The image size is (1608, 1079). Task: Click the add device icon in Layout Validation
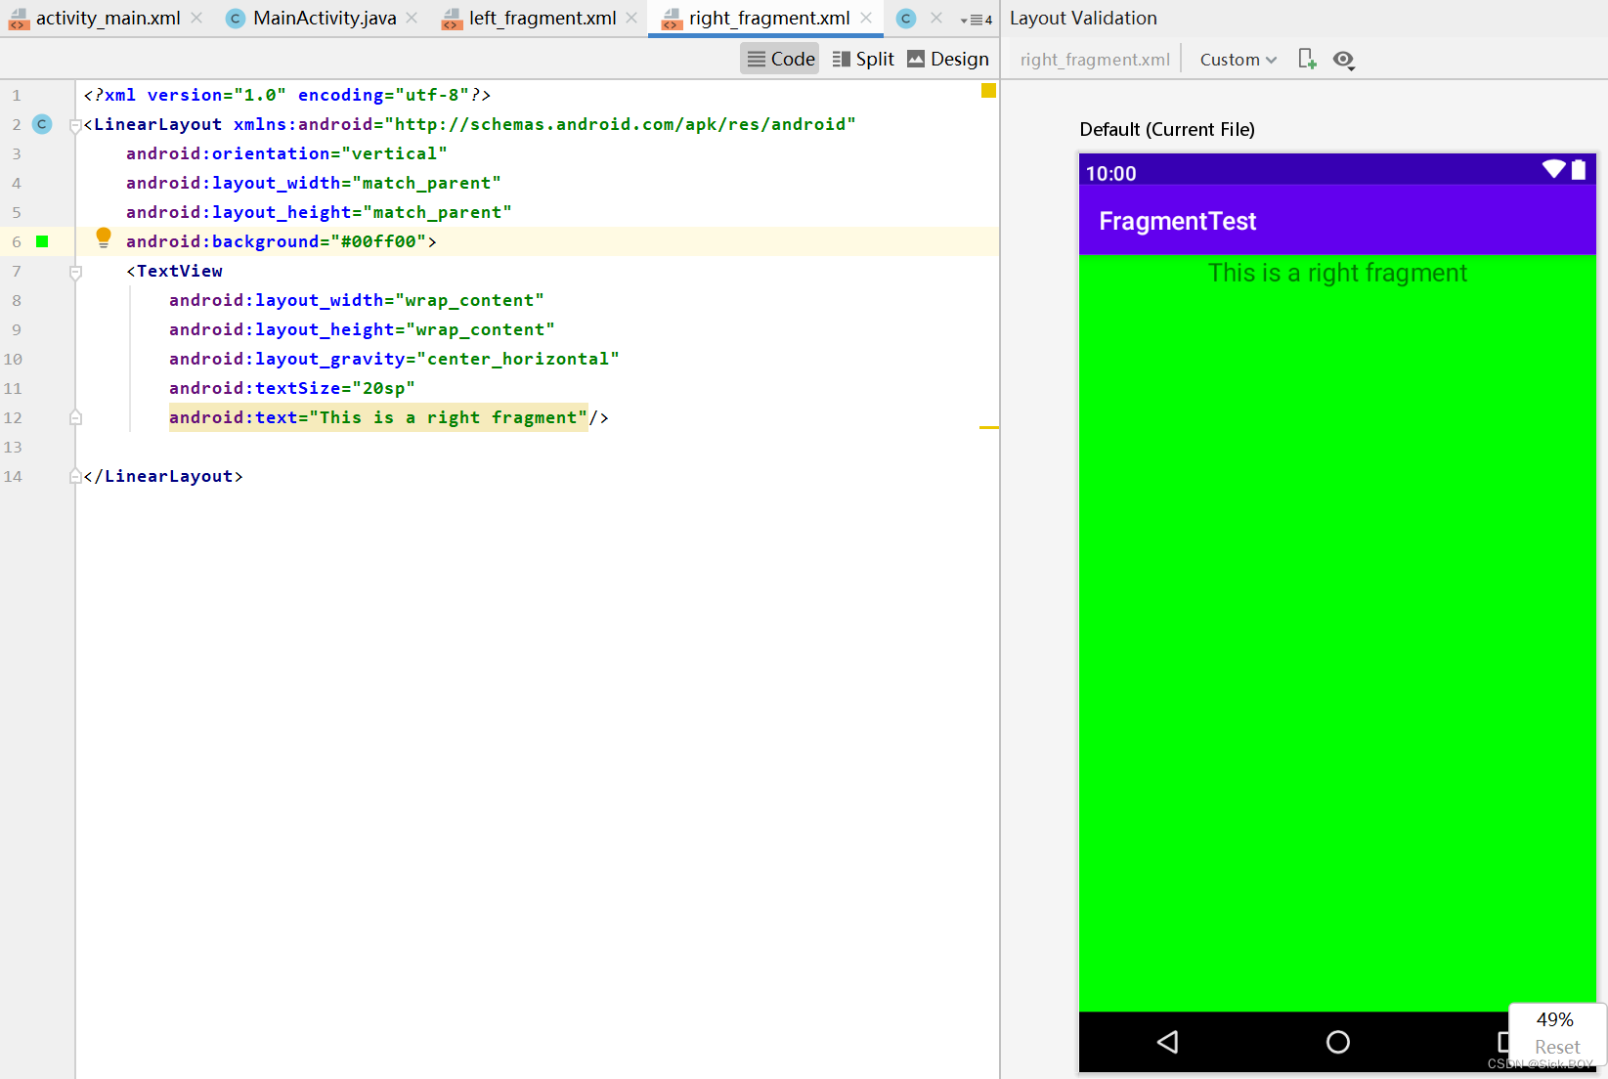(x=1307, y=59)
